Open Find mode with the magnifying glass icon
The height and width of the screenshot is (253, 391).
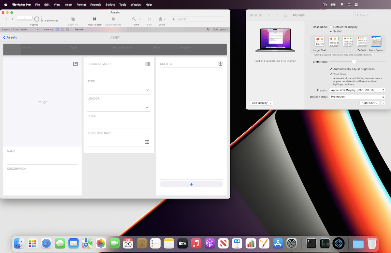tap(134, 19)
